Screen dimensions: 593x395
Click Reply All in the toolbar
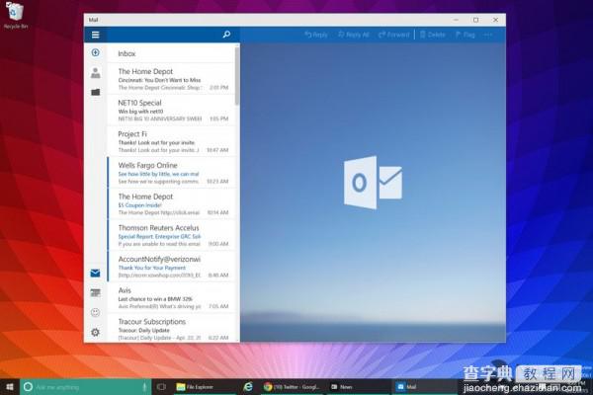[353, 35]
